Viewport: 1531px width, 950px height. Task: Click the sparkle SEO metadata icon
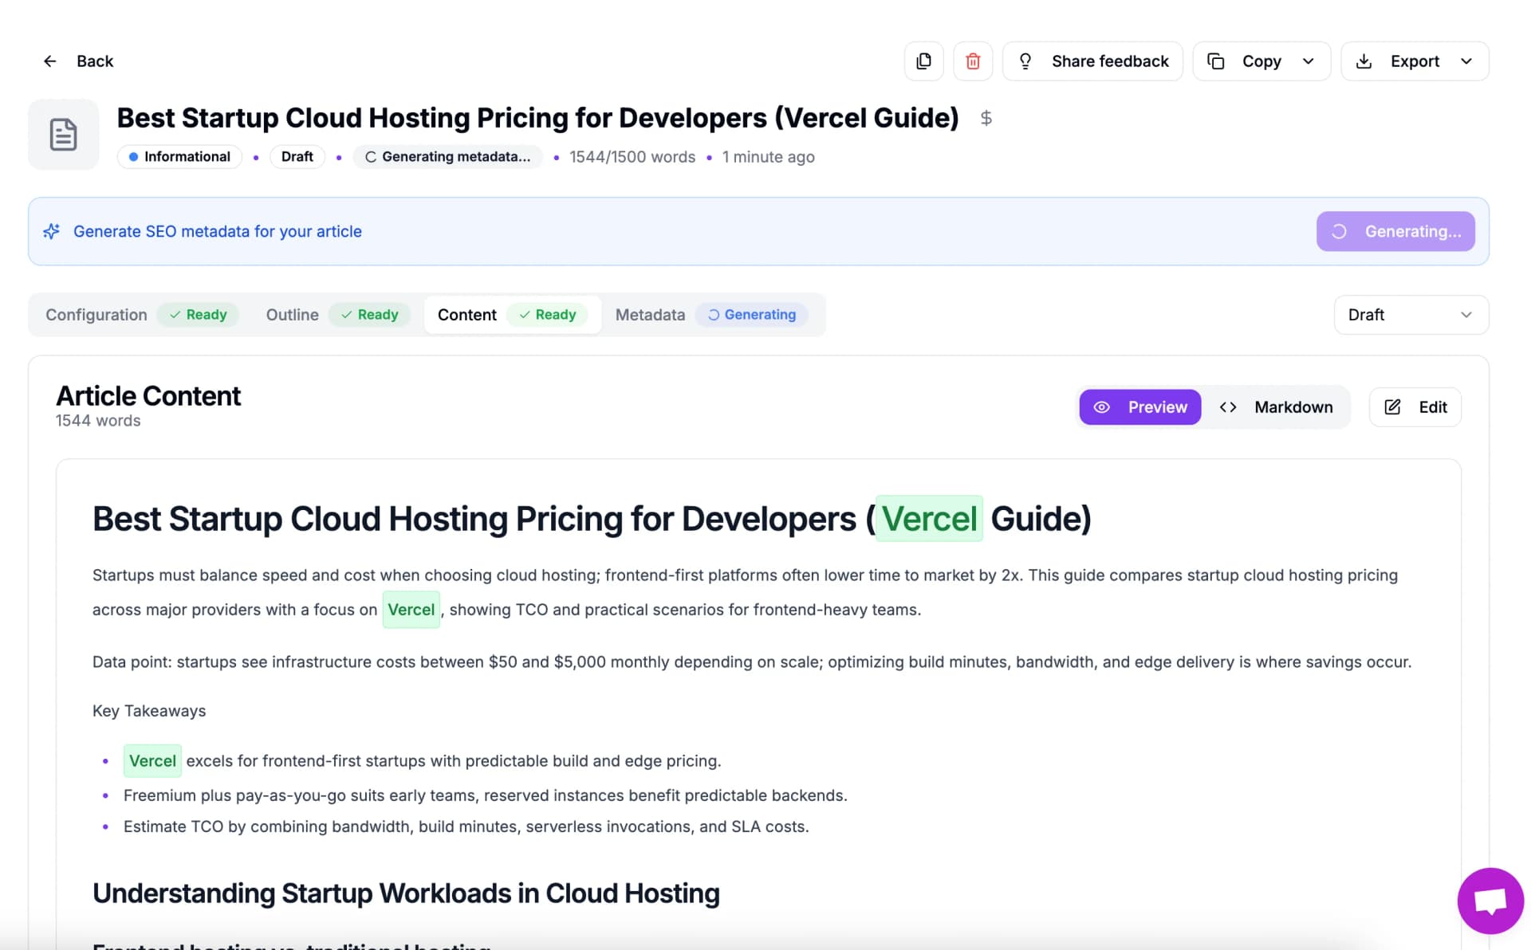[52, 232]
